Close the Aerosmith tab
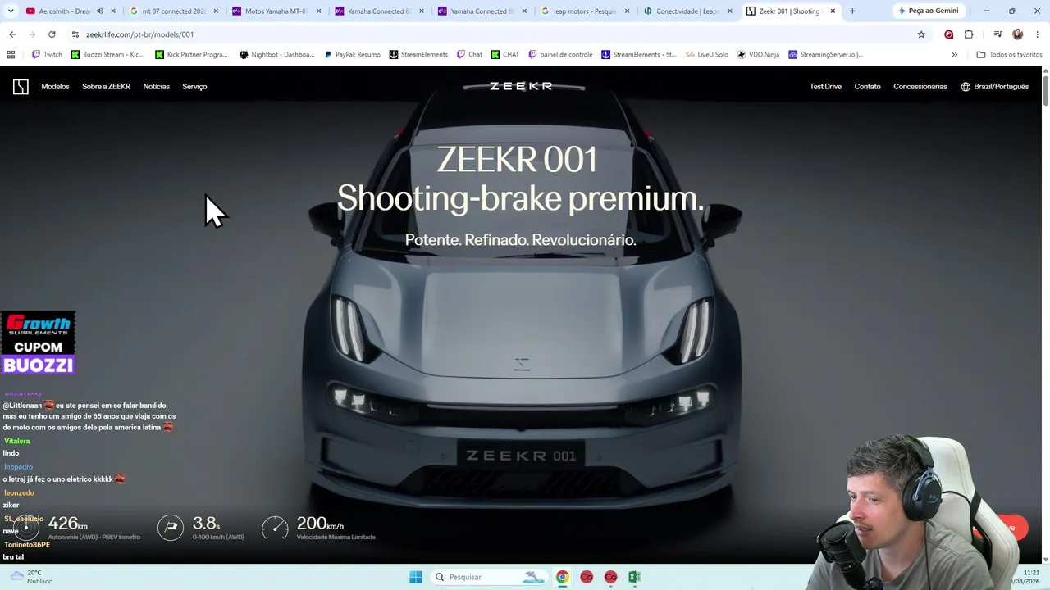The height and width of the screenshot is (590, 1050). pos(113,11)
